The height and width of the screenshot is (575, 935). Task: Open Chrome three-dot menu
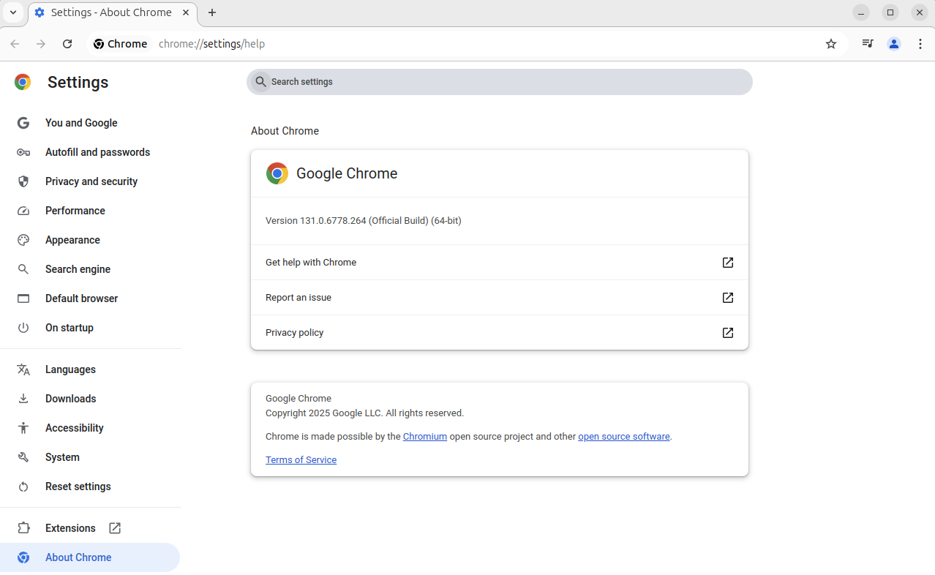[920, 44]
